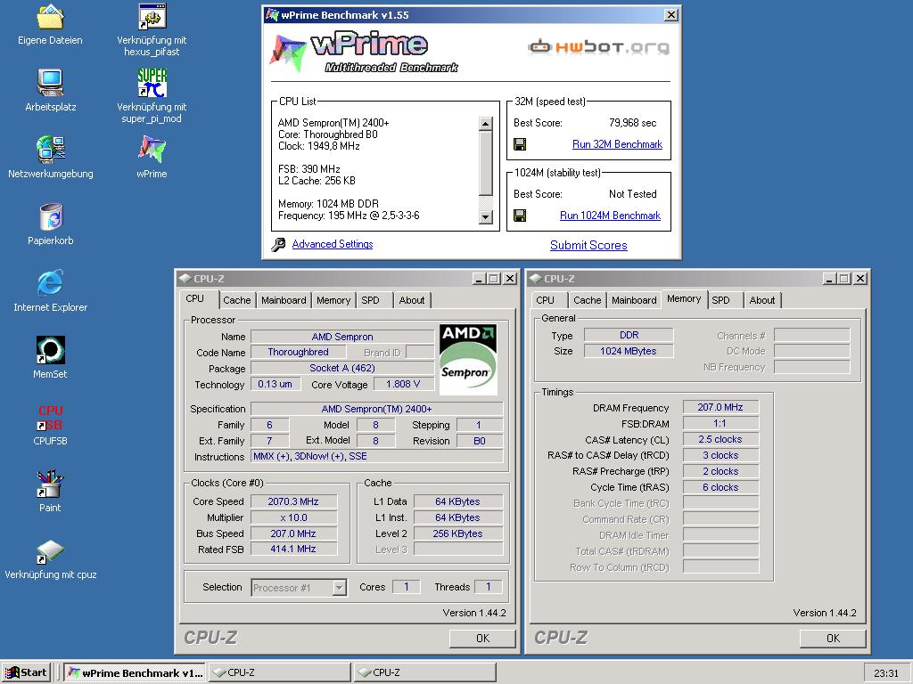Screen dimensions: 913x684
Task: Open About tab in right CPU-Z
Action: point(762,300)
